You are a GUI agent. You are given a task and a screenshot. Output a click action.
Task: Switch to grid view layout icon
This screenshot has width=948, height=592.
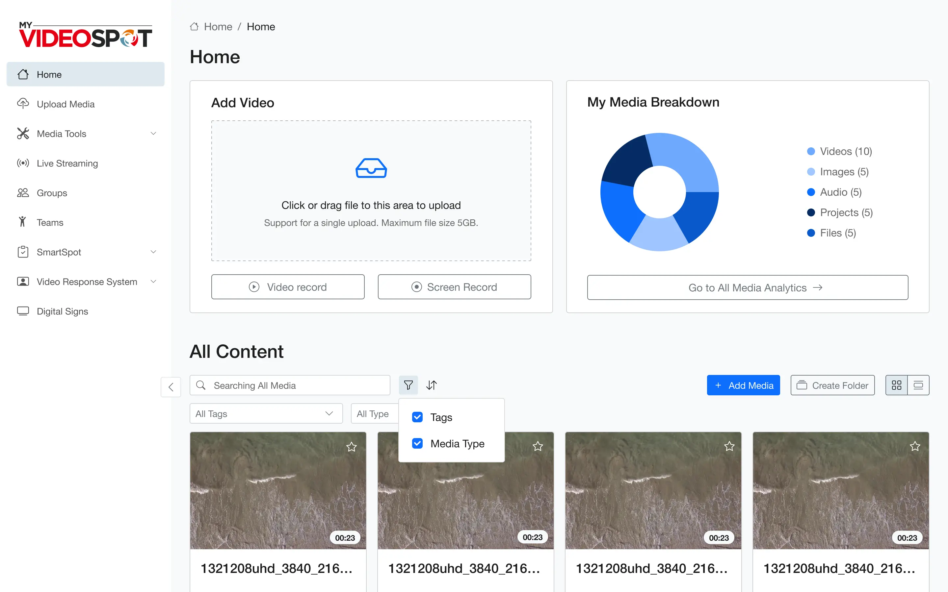coord(896,385)
